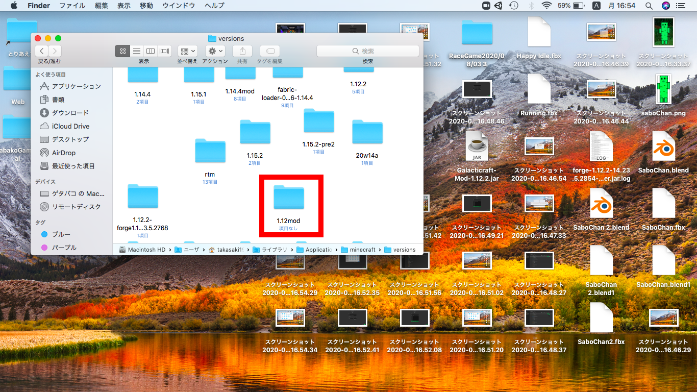Switch Finder to list view
The height and width of the screenshot is (392, 697).
(x=136, y=51)
